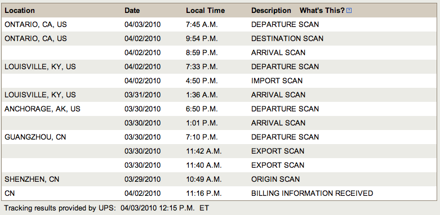Click the ORIGIN SCAN description

pos(275,179)
